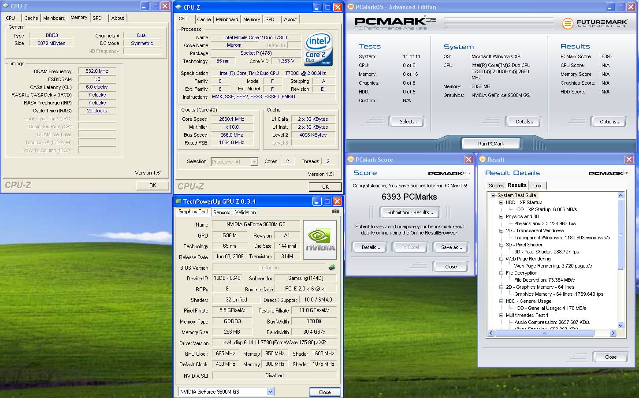Viewport: 639px width, 398px height.
Task: Click the PCMark Score window title icon
Action: click(x=351, y=160)
